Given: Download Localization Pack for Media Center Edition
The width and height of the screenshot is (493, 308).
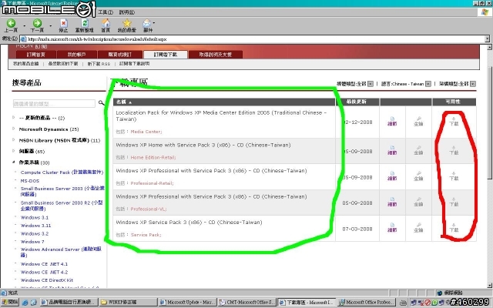Looking at the screenshot, I should (454, 122).
